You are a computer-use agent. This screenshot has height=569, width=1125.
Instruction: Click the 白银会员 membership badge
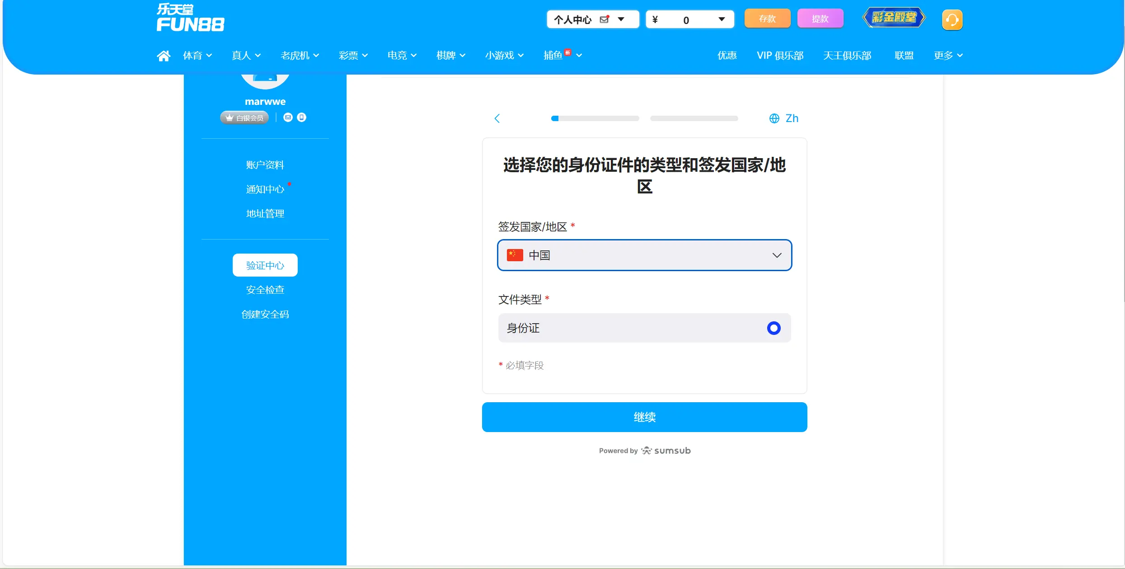244,117
